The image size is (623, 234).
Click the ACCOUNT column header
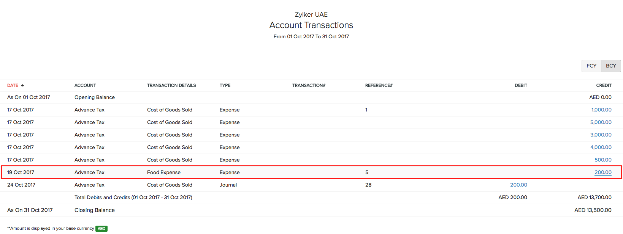coord(85,86)
